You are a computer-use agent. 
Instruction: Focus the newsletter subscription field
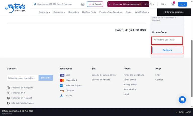[x=23, y=78]
